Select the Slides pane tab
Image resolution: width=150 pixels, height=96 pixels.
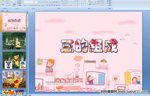2,11
